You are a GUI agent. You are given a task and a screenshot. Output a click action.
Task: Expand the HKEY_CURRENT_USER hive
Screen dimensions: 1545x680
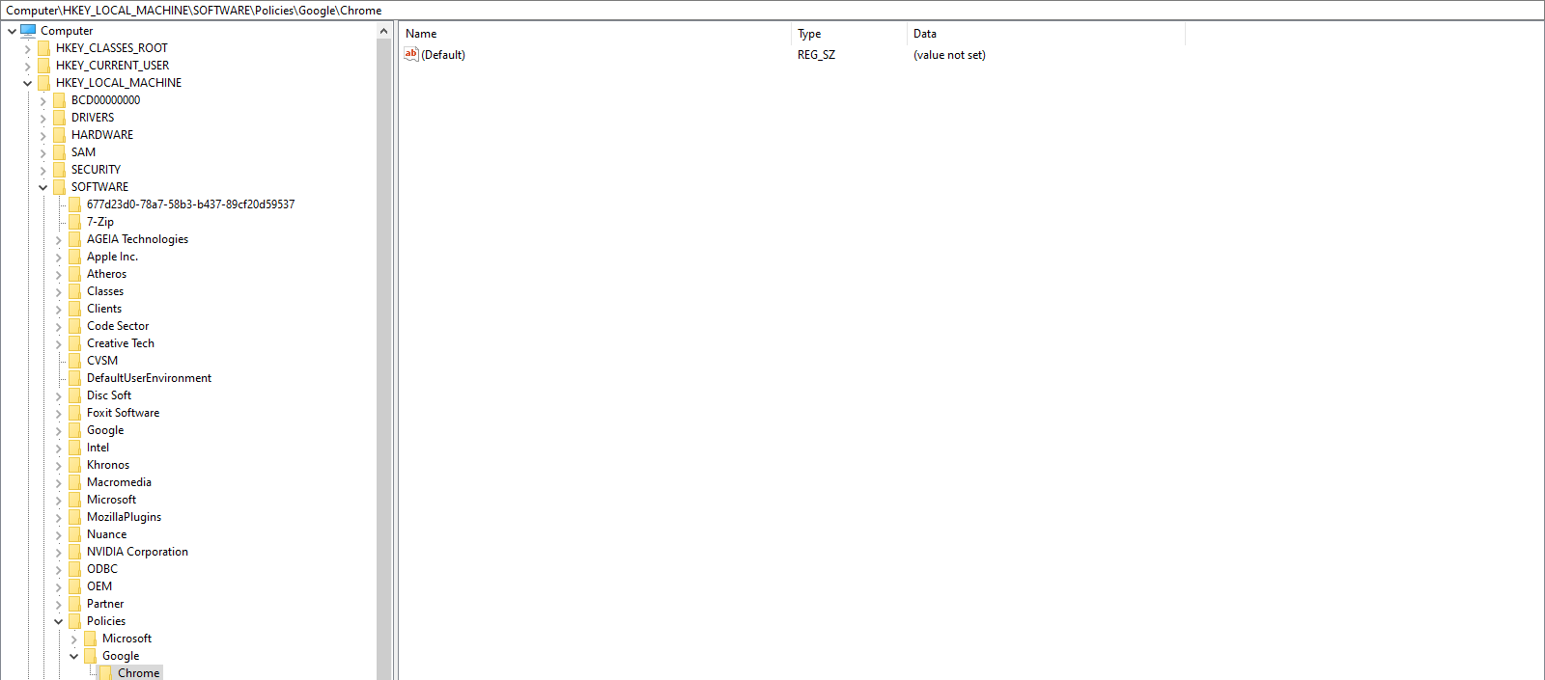coord(27,66)
